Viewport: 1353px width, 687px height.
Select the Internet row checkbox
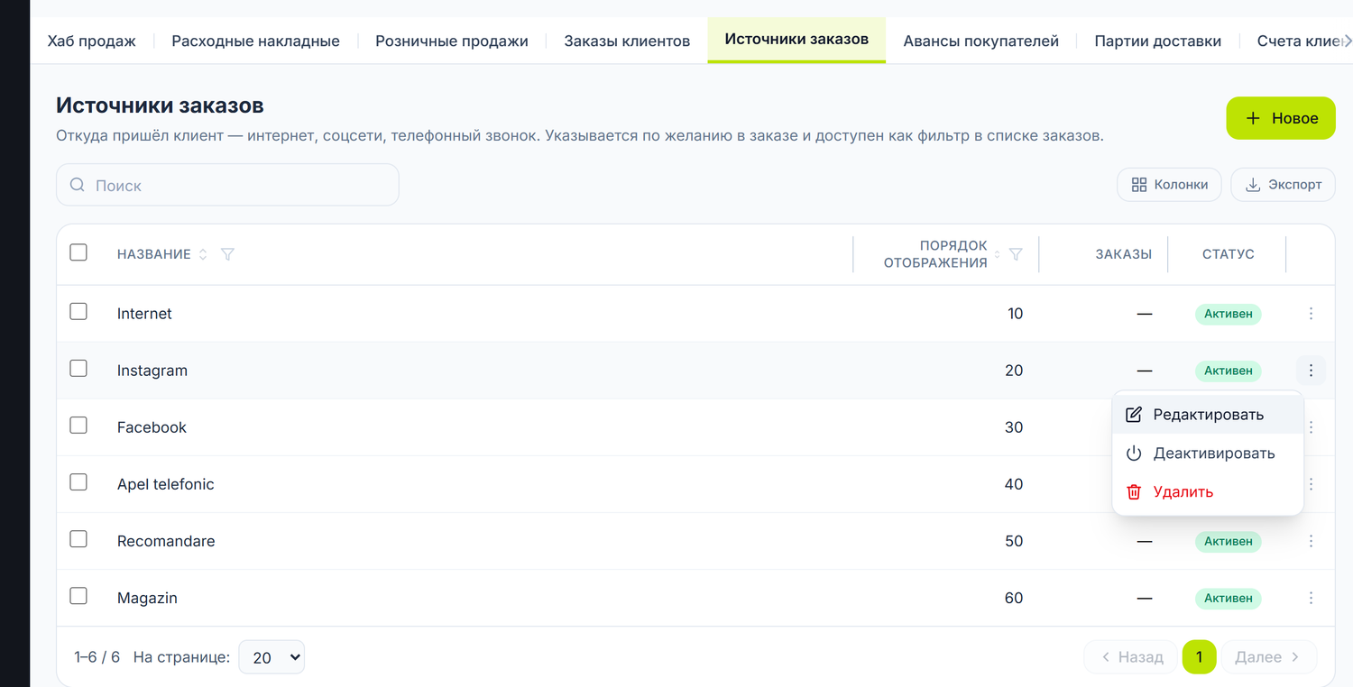78,312
